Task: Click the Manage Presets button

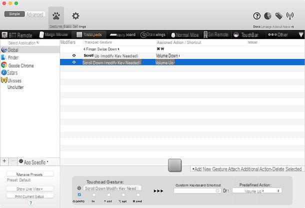Action: click(x=30, y=174)
